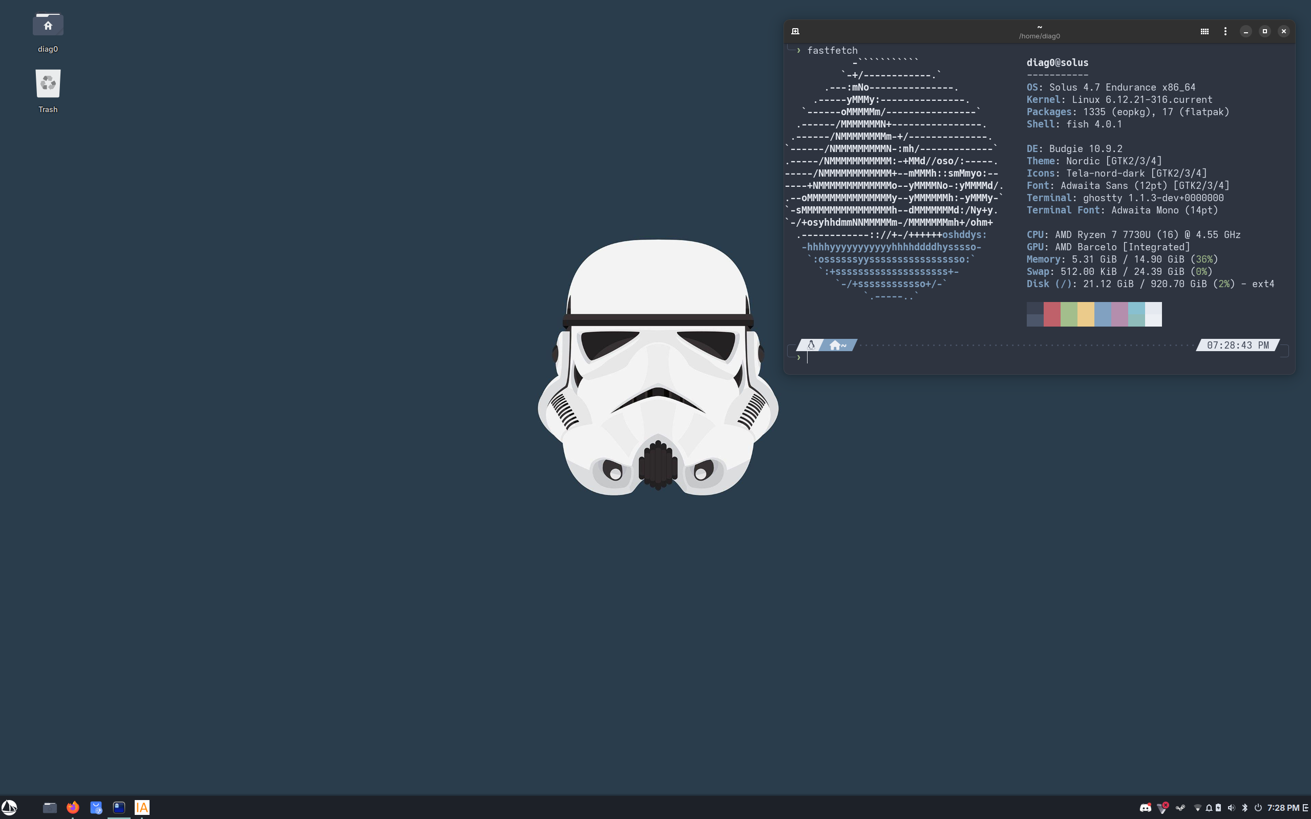Open the Solus Budgie application menu
This screenshot has width=1311, height=819.
point(9,807)
